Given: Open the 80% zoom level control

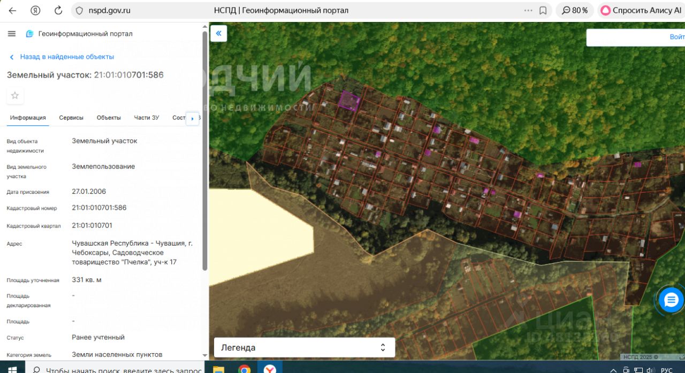Looking at the screenshot, I should 575,10.
